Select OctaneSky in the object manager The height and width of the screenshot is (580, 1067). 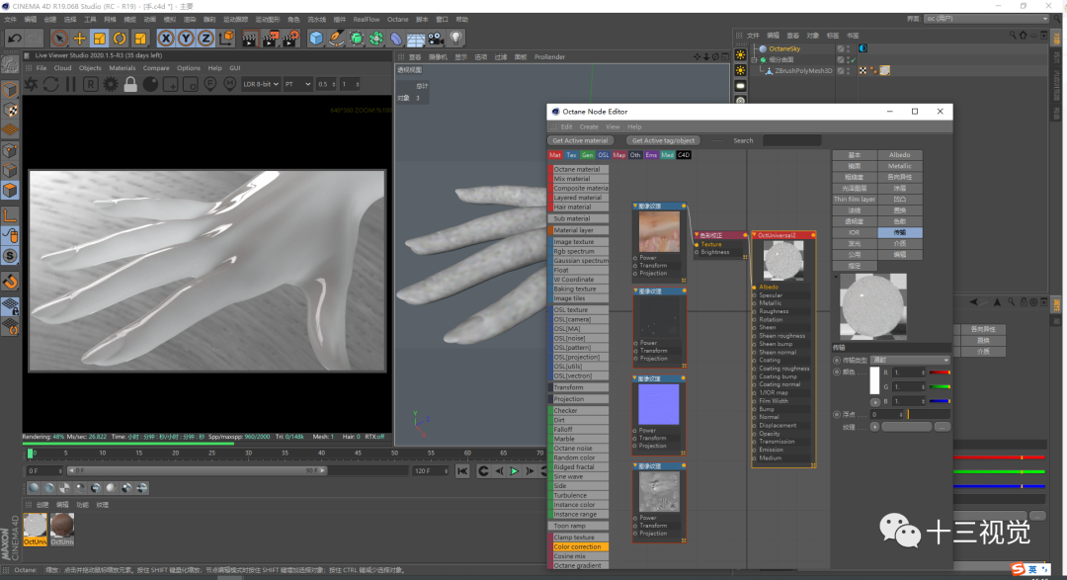783,49
